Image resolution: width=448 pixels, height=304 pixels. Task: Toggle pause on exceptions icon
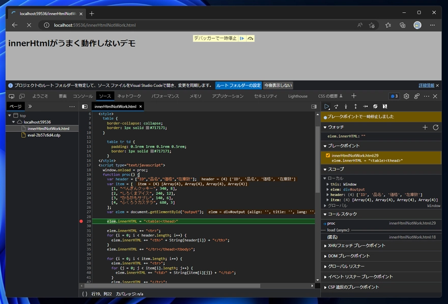coord(385,106)
